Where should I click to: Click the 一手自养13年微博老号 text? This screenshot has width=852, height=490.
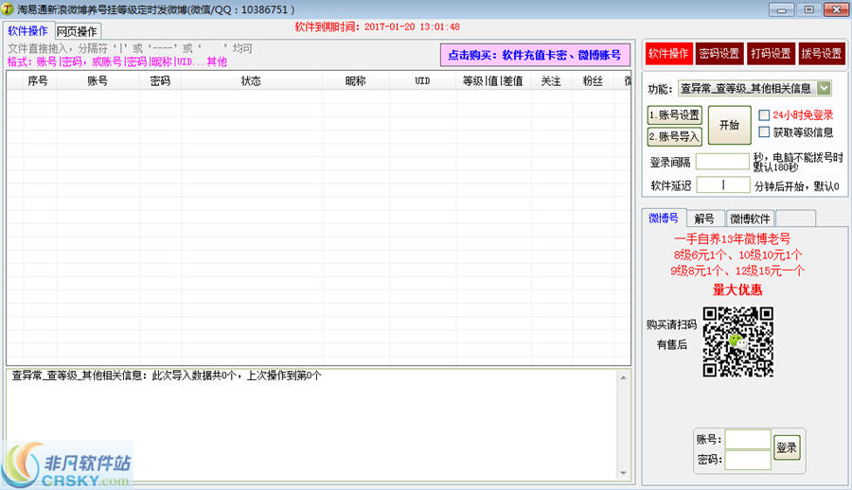(733, 239)
